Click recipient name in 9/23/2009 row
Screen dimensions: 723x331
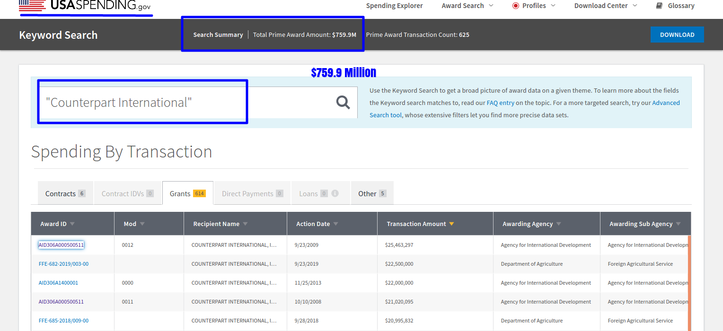click(x=234, y=245)
